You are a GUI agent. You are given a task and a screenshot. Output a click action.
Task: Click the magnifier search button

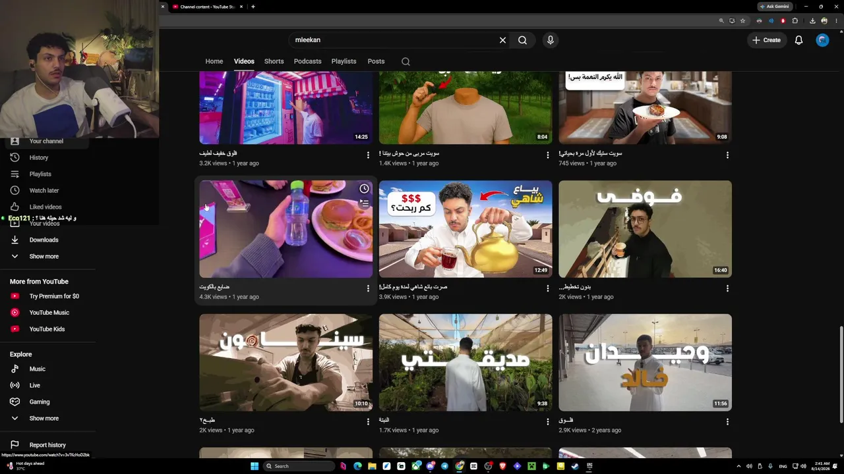pos(522,40)
